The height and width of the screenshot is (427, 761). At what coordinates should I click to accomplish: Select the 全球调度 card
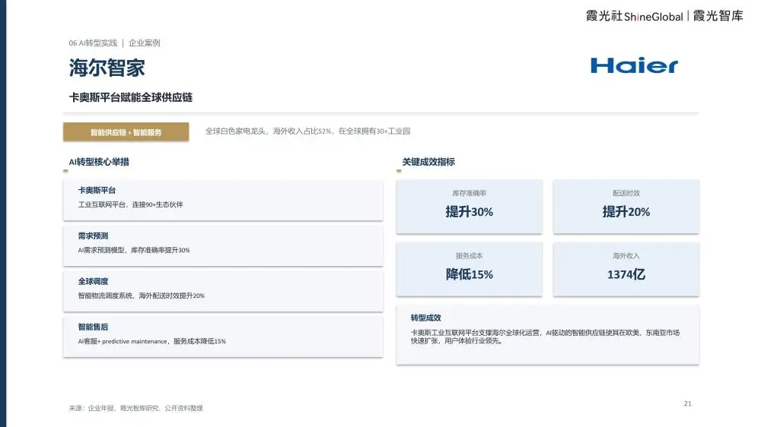(x=223, y=291)
